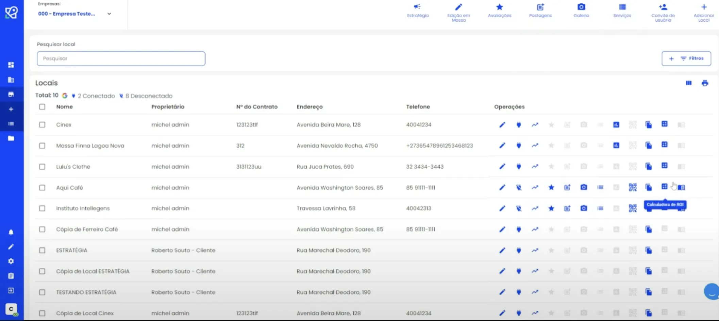
Task: Open Avaliações from top menu
Action: pyautogui.click(x=499, y=10)
